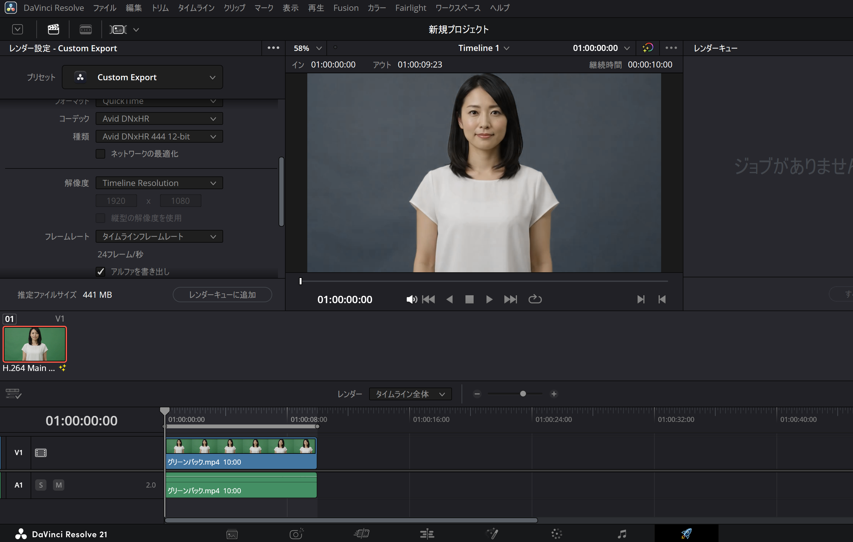Click the clapperboard clips toolbar icon
The width and height of the screenshot is (853, 542).
53,29
